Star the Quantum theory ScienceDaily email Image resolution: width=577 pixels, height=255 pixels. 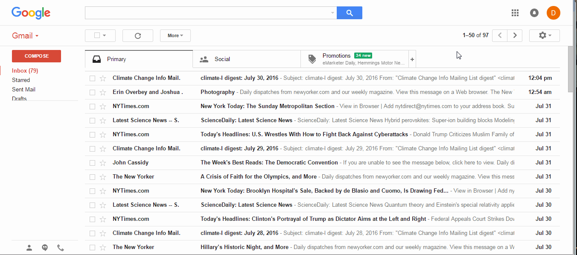click(102, 205)
